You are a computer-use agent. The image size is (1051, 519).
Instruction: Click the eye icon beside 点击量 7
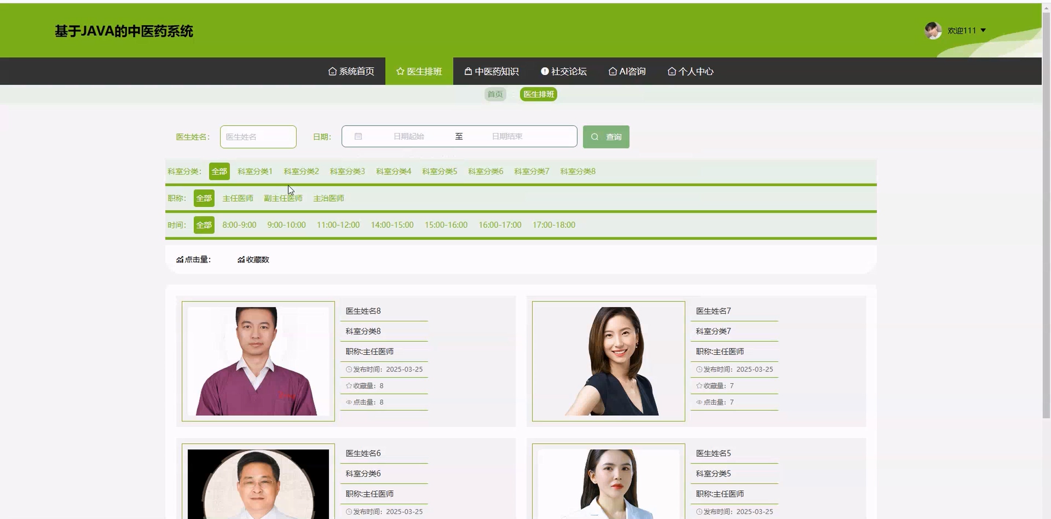tap(699, 402)
